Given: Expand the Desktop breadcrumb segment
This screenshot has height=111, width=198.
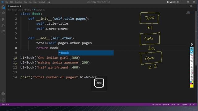Looking at the screenshot, I should click(x=28, y=10).
